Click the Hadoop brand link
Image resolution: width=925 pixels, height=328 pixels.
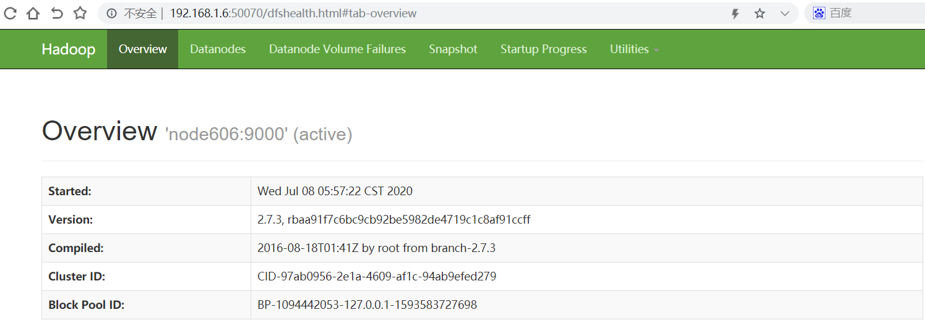68,49
